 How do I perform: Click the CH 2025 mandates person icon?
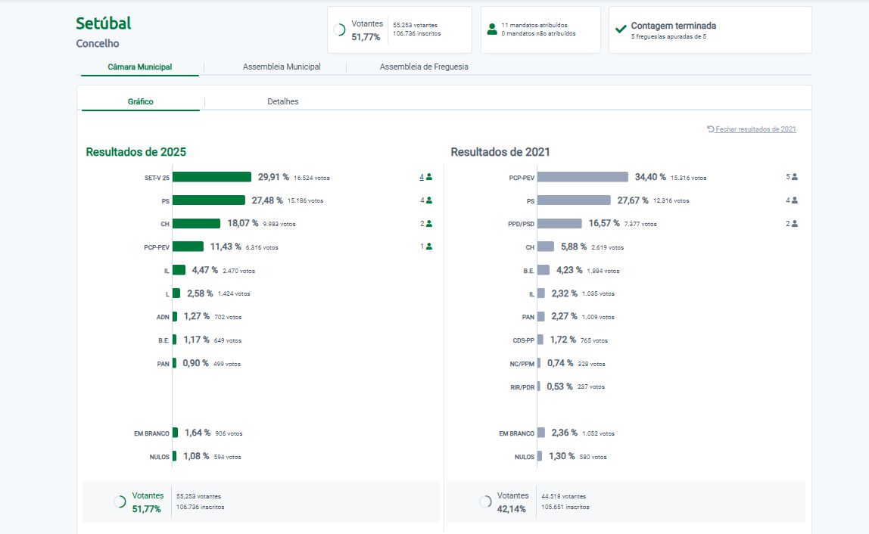429,224
